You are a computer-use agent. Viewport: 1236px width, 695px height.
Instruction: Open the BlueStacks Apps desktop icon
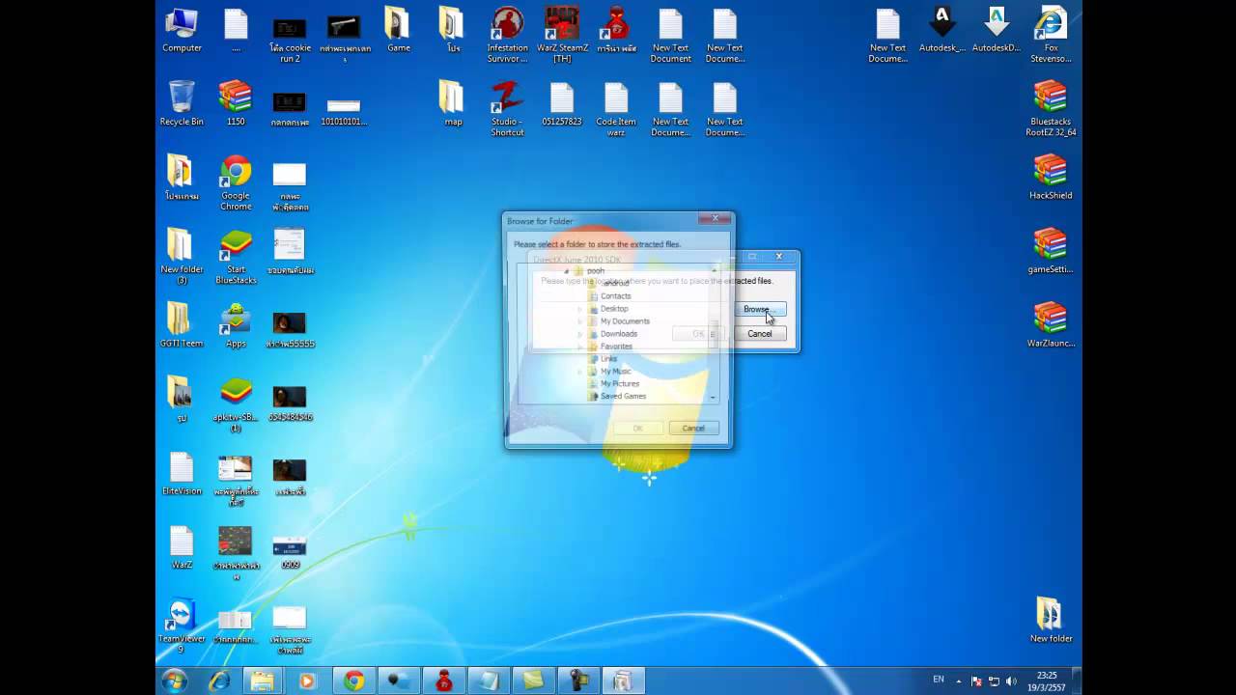tap(236, 326)
